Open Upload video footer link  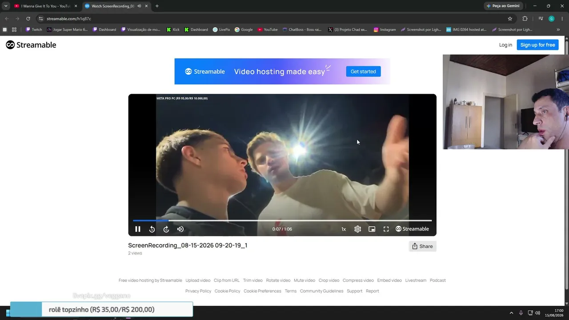point(198,280)
